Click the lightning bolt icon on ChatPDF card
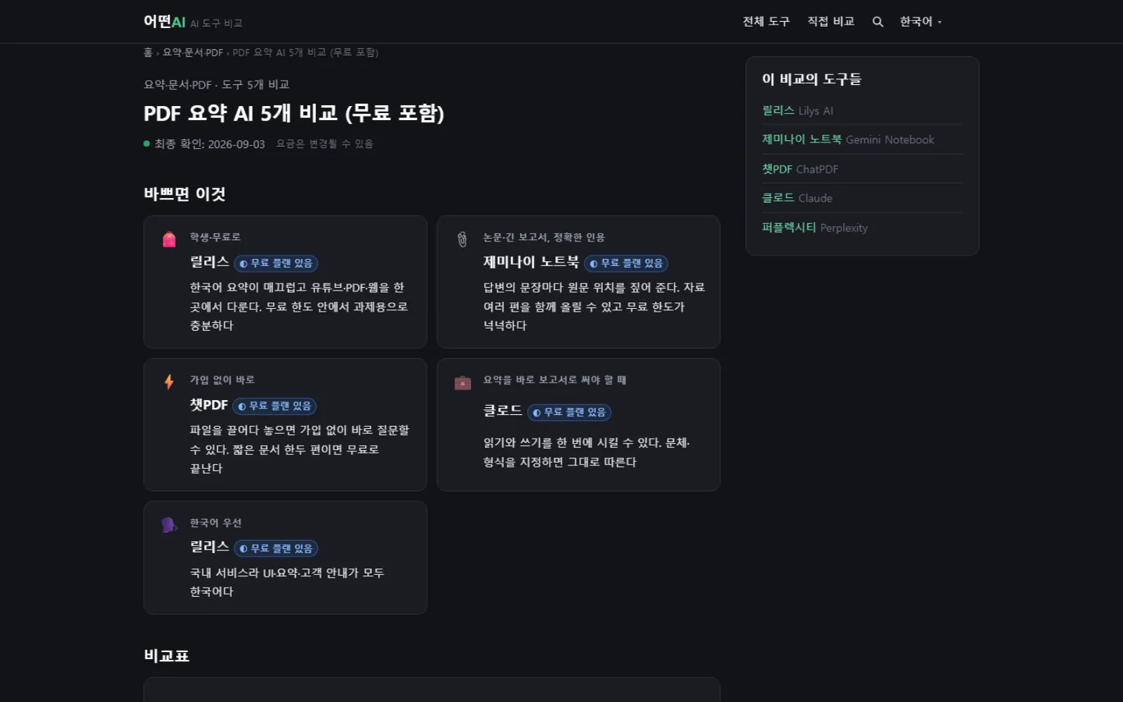Image resolution: width=1123 pixels, height=702 pixels. 169,382
